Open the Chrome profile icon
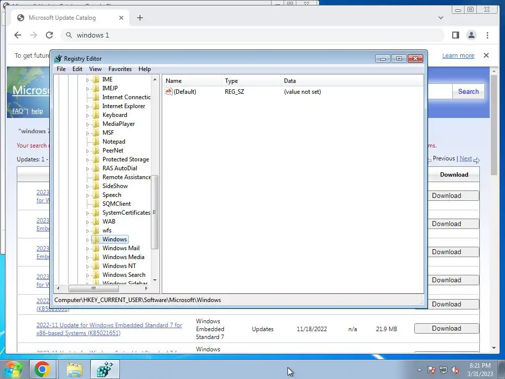 (471, 35)
